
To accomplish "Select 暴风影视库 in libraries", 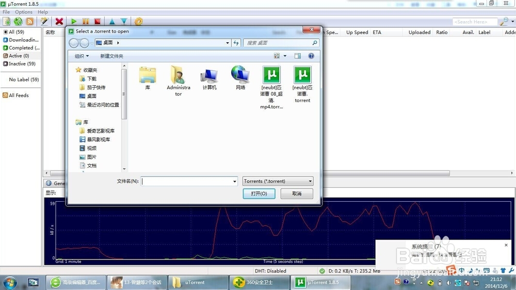I will coord(95,139).
